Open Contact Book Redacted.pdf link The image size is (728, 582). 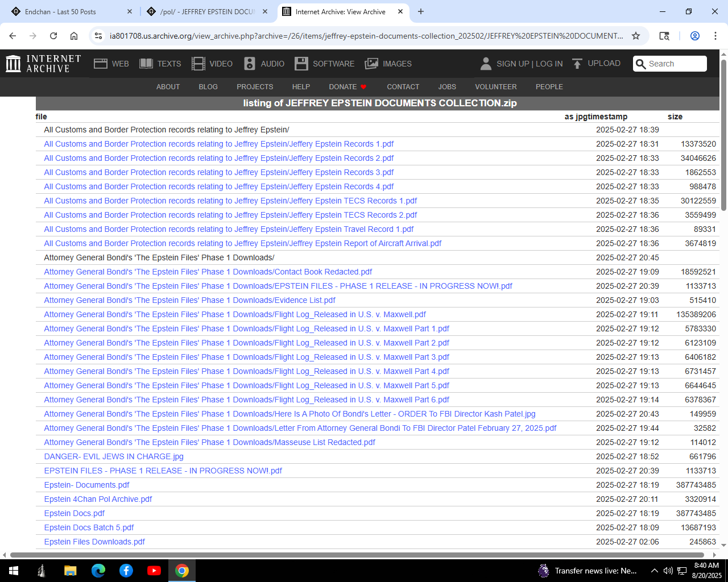click(x=208, y=272)
